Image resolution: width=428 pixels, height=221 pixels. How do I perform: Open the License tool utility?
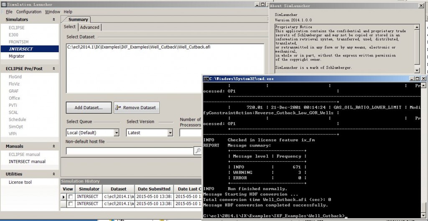tap(20, 182)
